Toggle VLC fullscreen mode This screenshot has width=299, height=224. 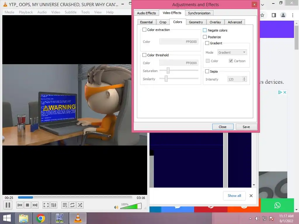pyautogui.click(x=46, y=205)
